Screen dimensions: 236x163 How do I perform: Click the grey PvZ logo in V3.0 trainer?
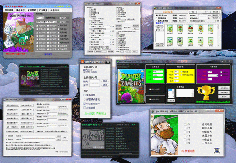click(x=93, y=139)
